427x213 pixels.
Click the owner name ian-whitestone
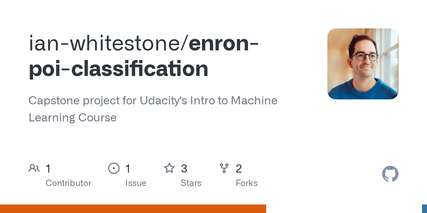pos(105,44)
